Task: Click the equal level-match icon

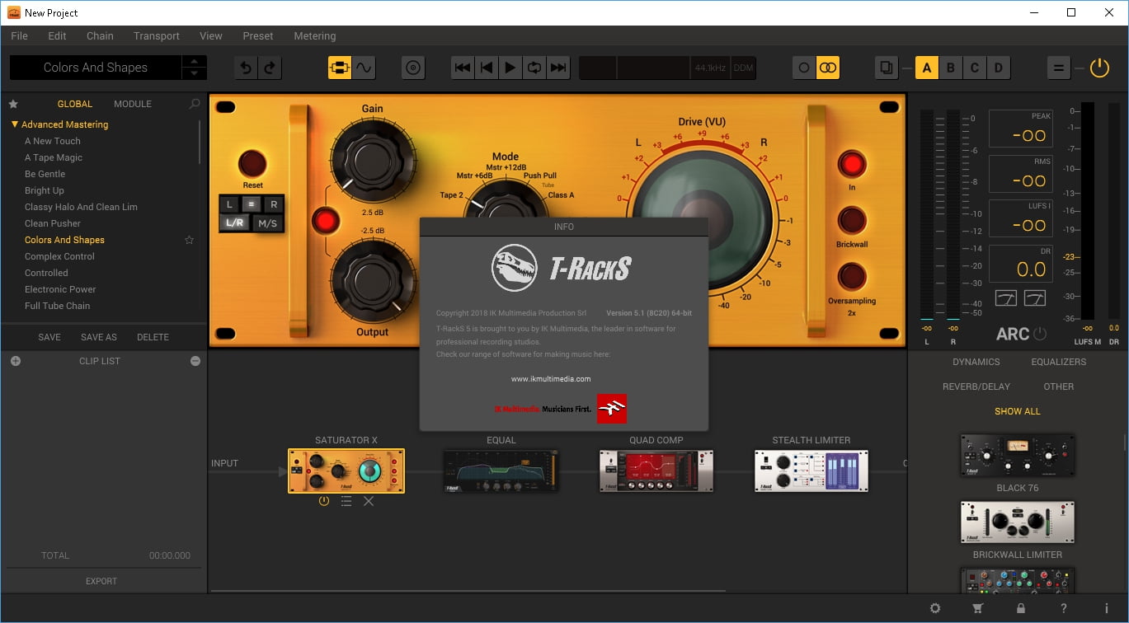Action: (x=1059, y=68)
